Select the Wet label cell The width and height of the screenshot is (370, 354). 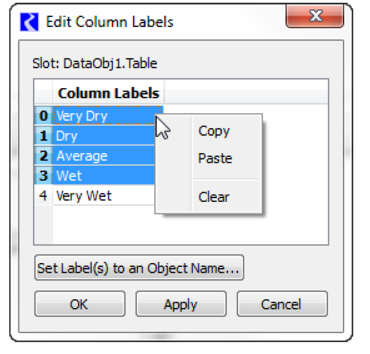click(x=103, y=176)
